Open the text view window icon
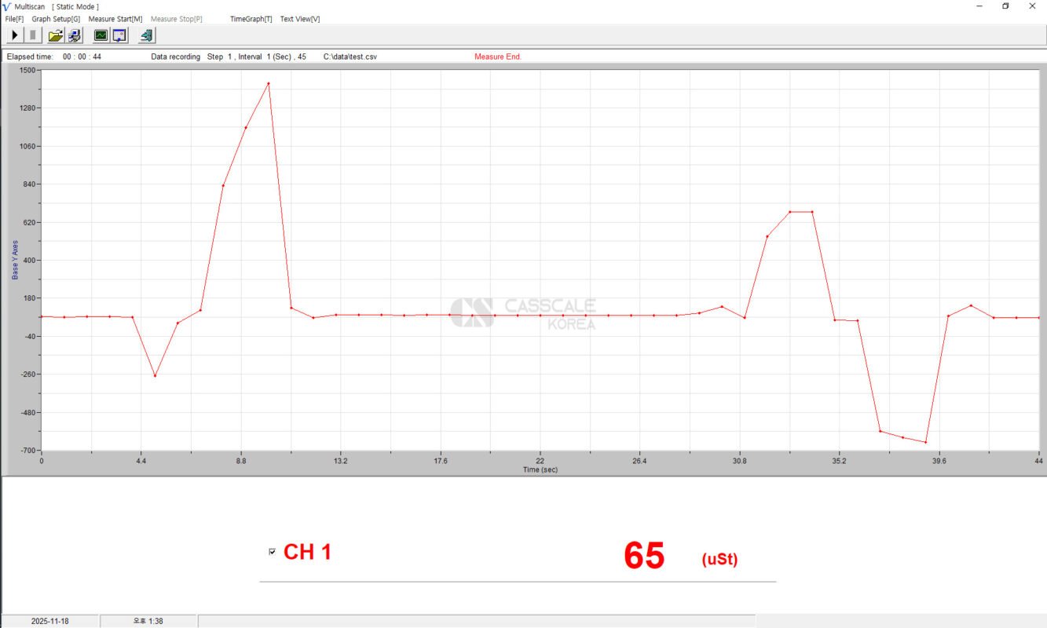The height and width of the screenshot is (628, 1047). click(x=119, y=35)
